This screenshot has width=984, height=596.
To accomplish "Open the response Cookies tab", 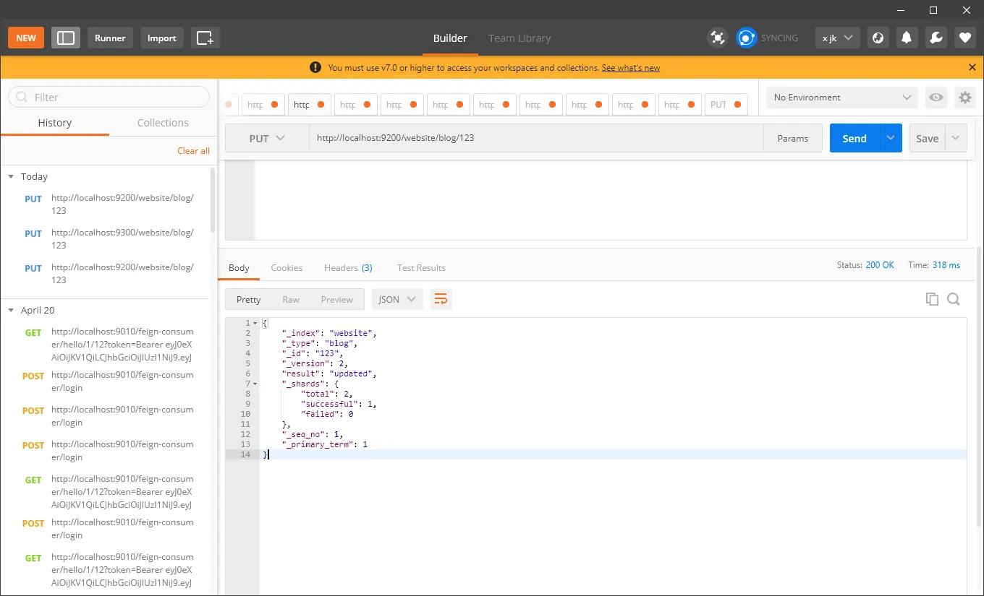I will tap(287, 267).
